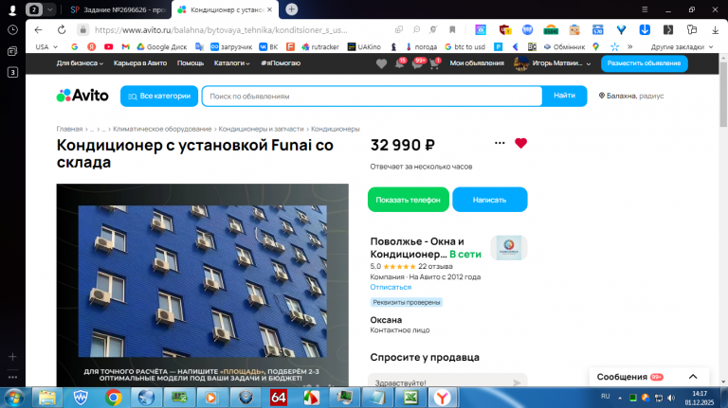Open Мои объявления
The height and width of the screenshot is (408, 728).
click(477, 63)
